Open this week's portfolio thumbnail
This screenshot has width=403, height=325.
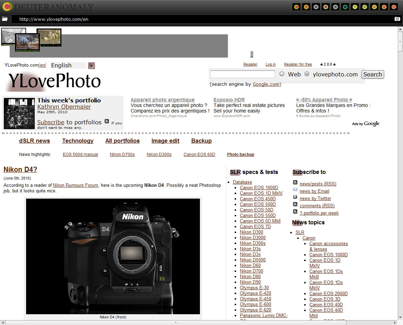coord(19,113)
